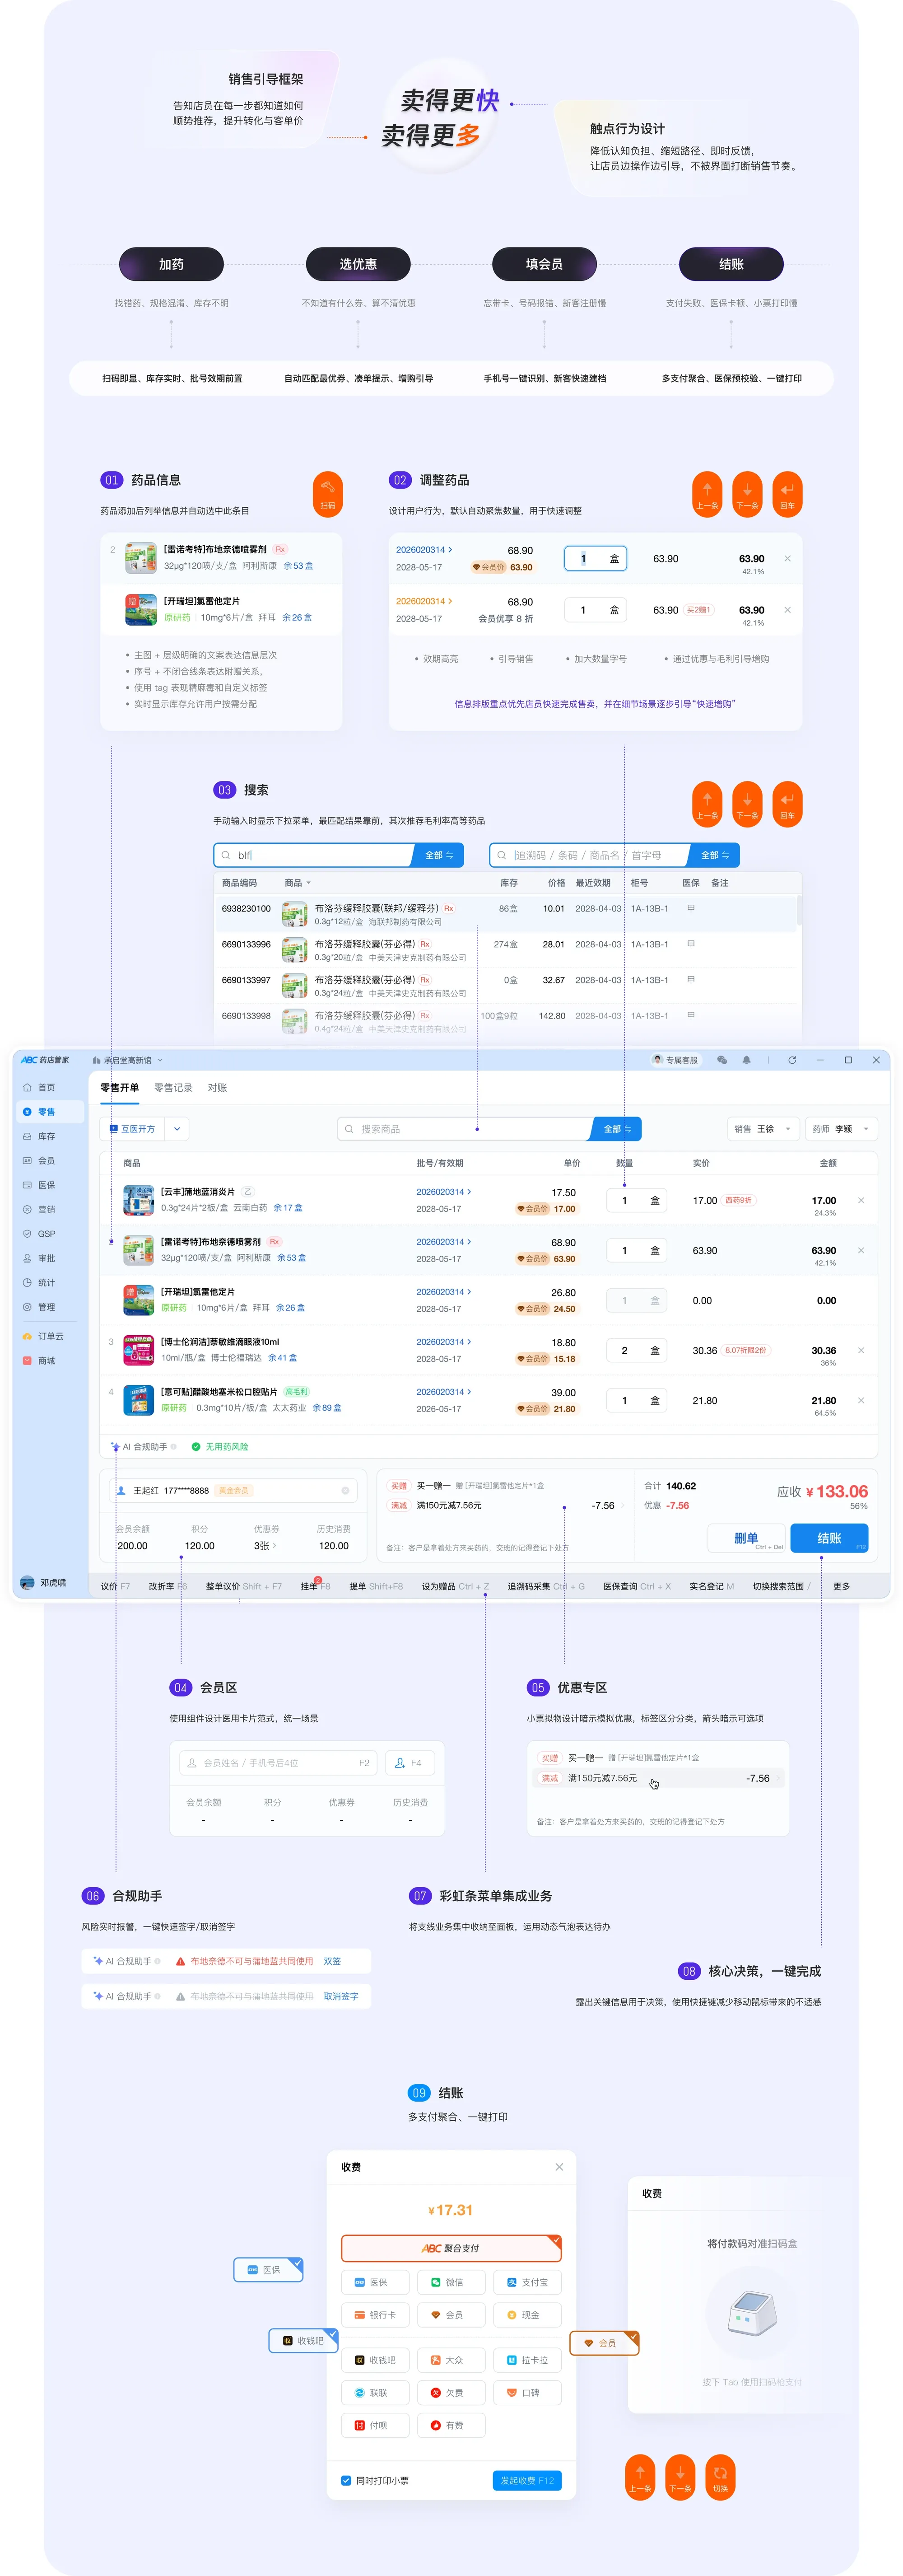Screen dimensions: 903x2576
Task: Choose 微信 payment in 收费 dialog
Action: point(451,2282)
